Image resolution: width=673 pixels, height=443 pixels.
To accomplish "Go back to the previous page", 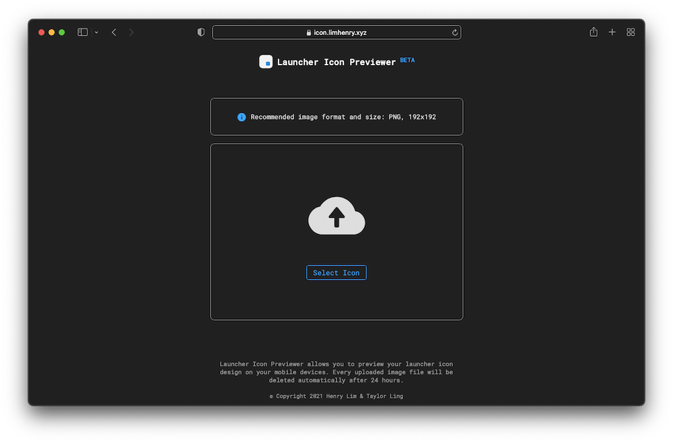I will 114,32.
